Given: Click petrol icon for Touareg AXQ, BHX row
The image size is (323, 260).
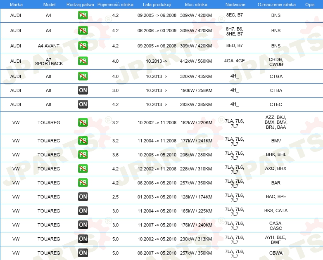Looking at the screenshot, I should pos(83,169).
